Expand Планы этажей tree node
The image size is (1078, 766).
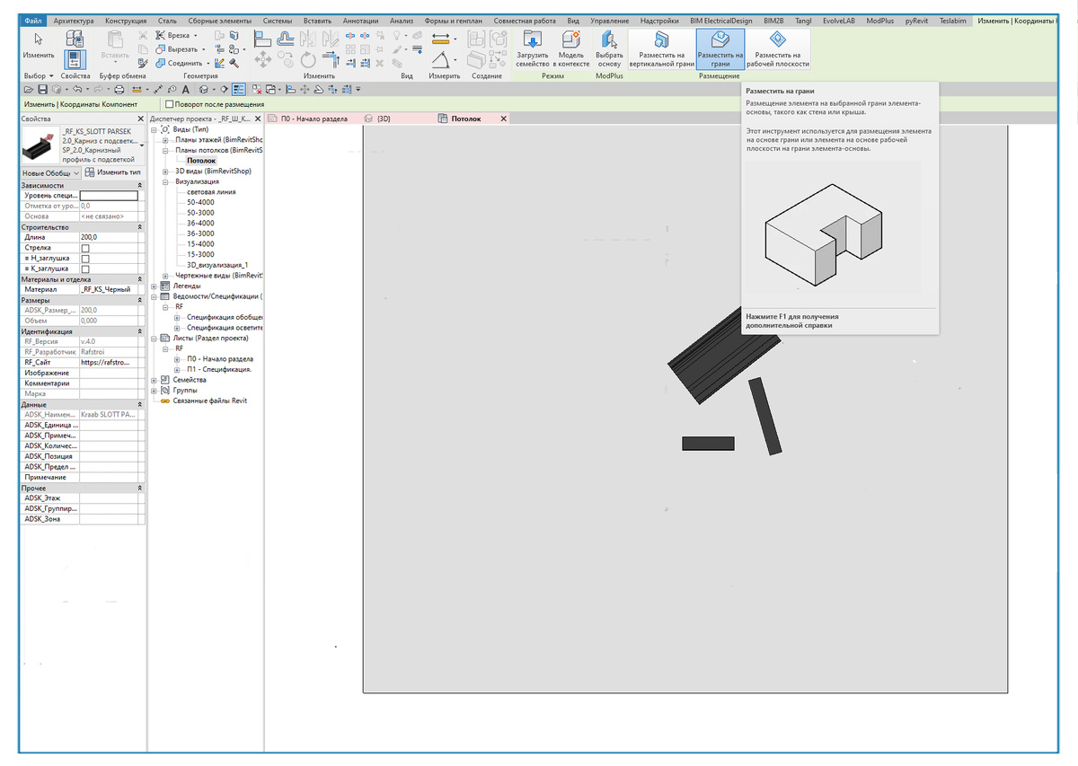tap(165, 140)
